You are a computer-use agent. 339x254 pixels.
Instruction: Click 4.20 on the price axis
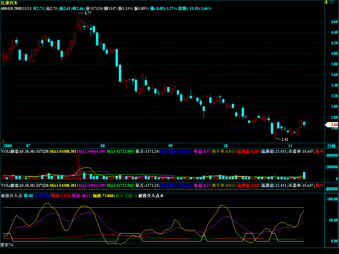[x=334, y=43]
